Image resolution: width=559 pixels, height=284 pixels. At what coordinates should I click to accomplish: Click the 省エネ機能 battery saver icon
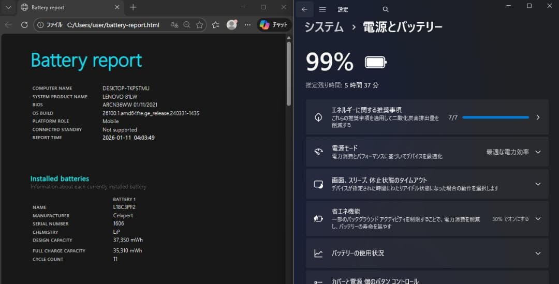coord(318,219)
